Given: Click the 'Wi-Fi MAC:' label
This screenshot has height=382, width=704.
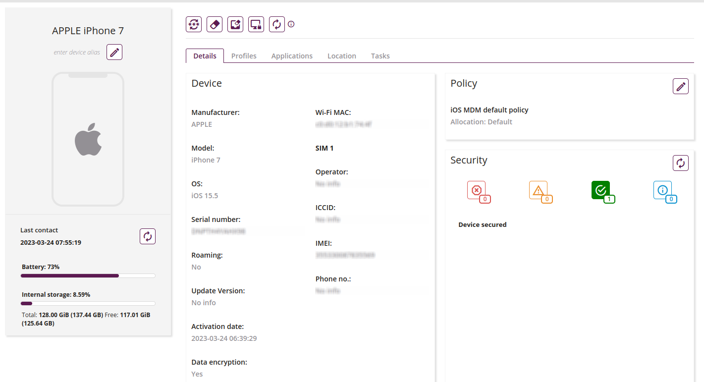Looking at the screenshot, I should click(x=333, y=112).
